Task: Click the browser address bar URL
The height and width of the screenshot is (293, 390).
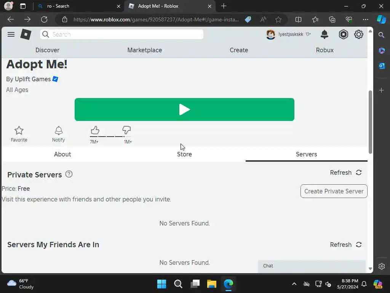Action: (156, 19)
